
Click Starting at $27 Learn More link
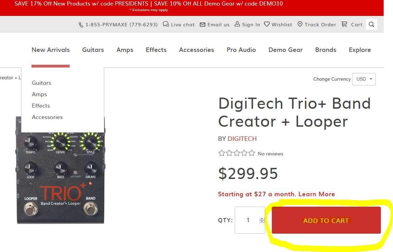point(276,194)
